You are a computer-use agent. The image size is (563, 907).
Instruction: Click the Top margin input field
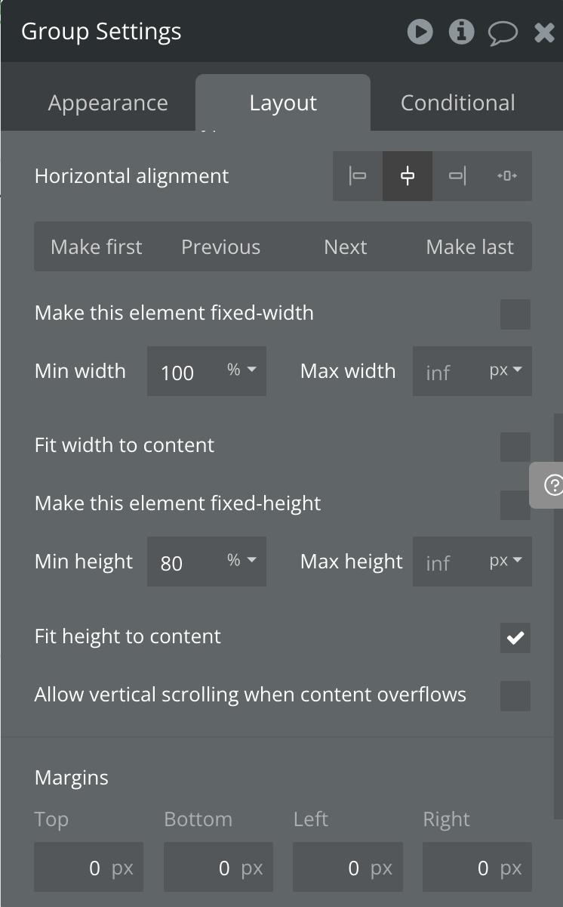(88, 868)
